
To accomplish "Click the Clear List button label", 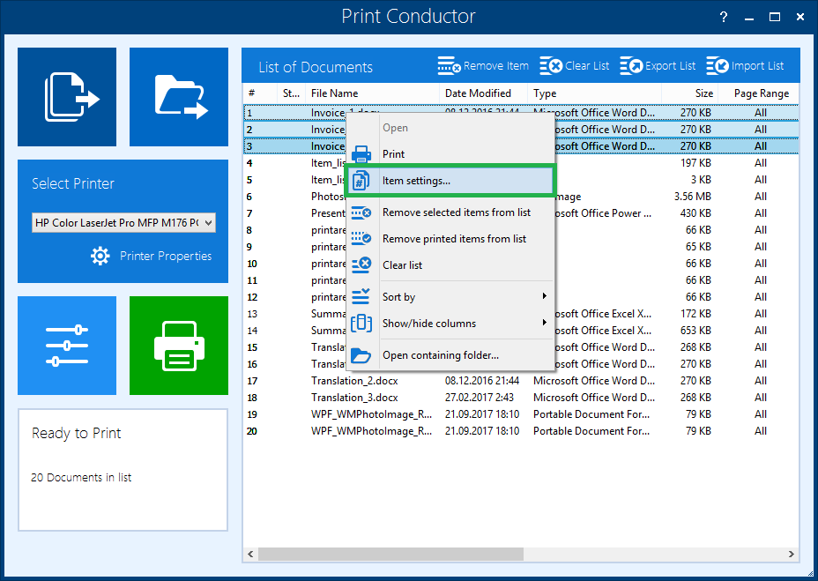I will (587, 66).
